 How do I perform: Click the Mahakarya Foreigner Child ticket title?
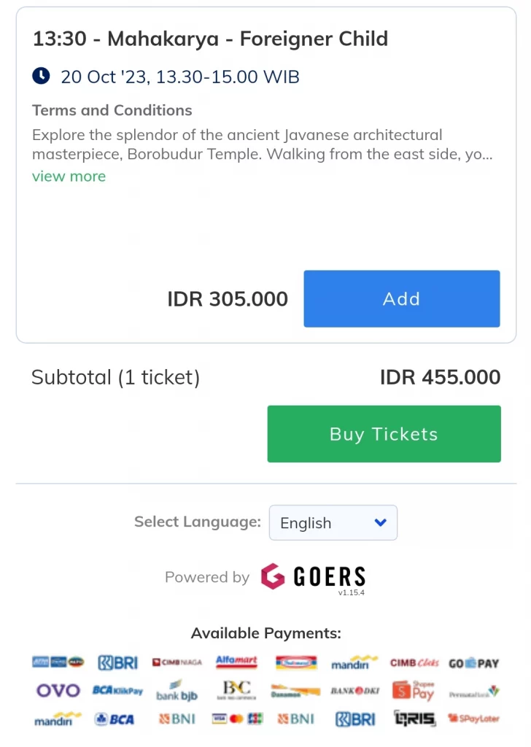pos(210,39)
